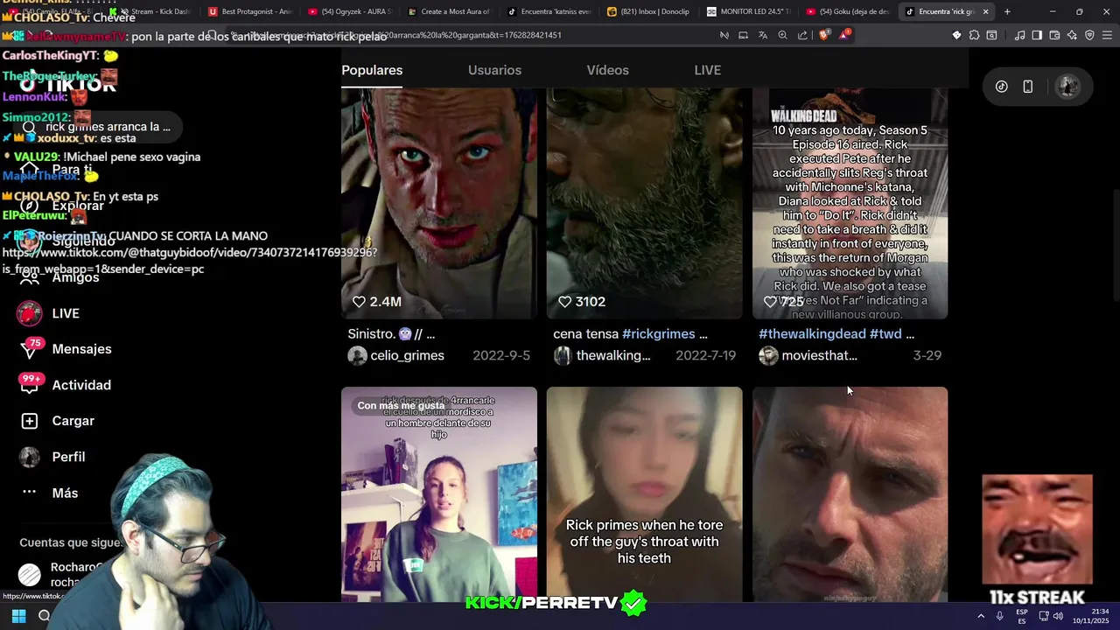Open the clock showing 21:34

[1091, 616]
